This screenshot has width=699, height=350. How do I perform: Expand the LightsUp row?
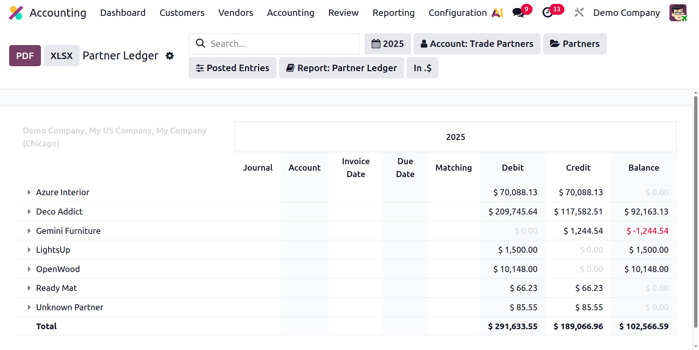[29, 250]
